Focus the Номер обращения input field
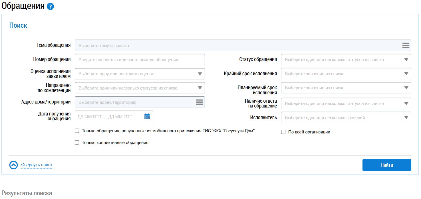The width and height of the screenshot is (421, 199). [x=140, y=60]
